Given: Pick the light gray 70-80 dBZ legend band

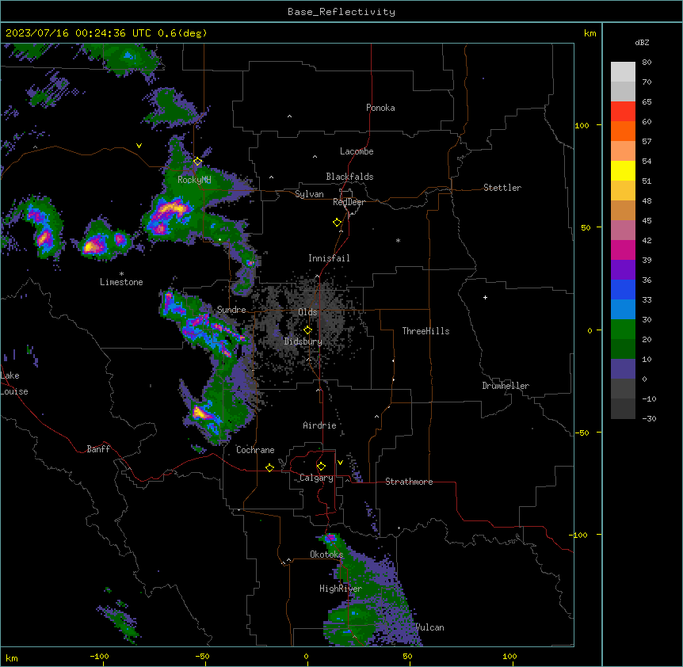Looking at the screenshot, I should click(x=623, y=72).
